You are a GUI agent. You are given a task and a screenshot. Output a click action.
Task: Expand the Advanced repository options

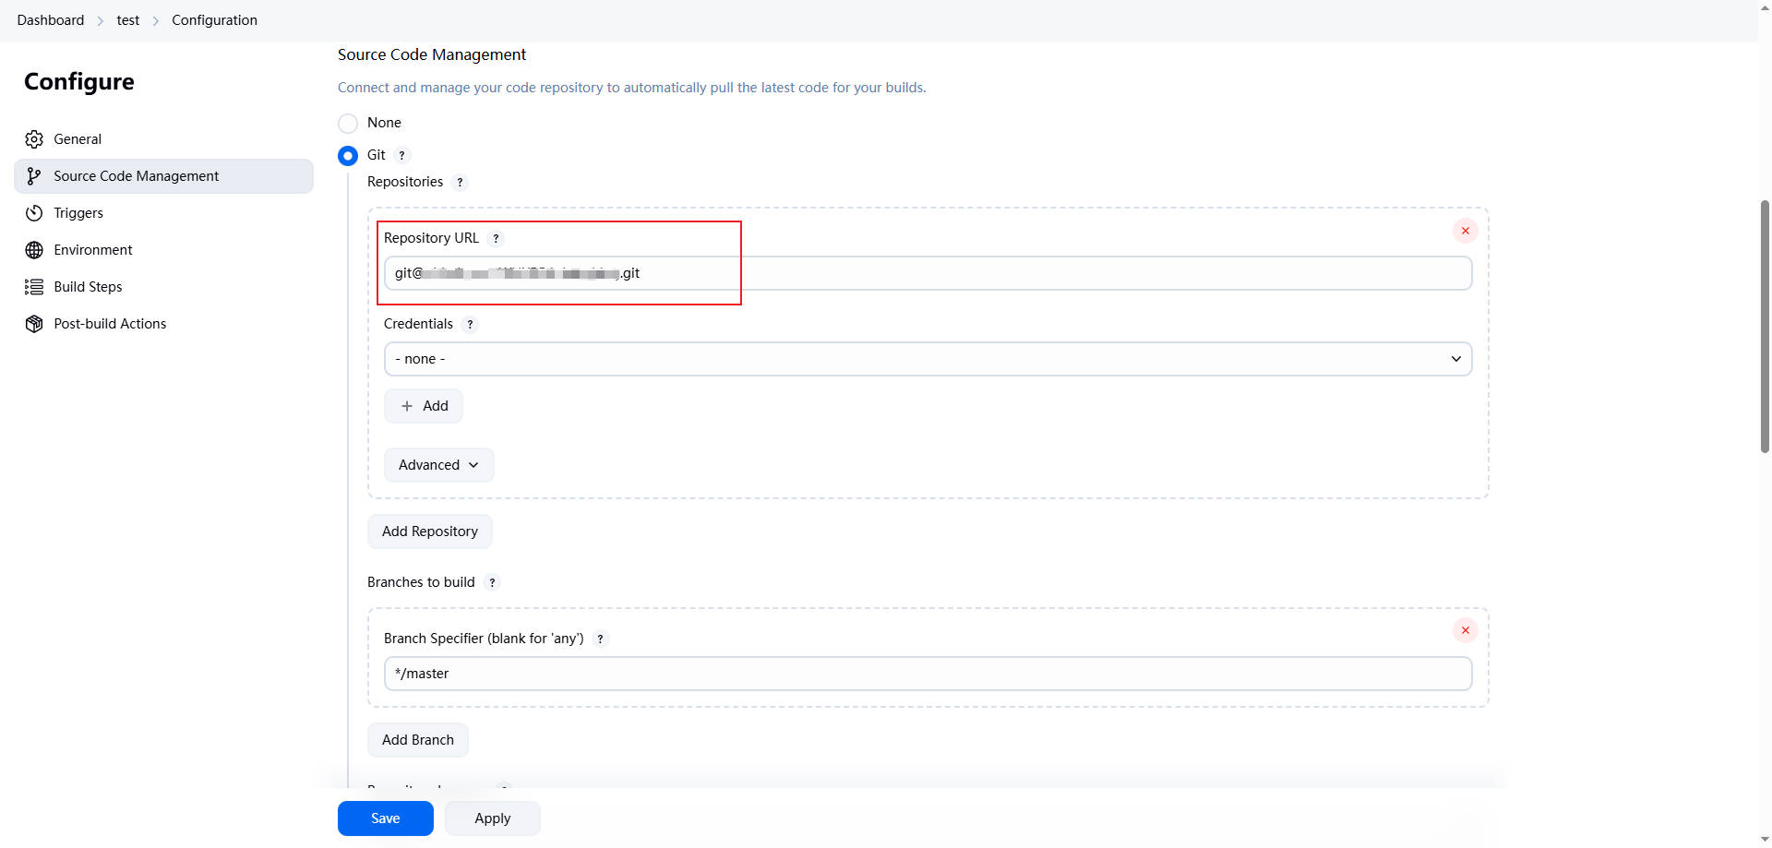(x=438, y=465)
